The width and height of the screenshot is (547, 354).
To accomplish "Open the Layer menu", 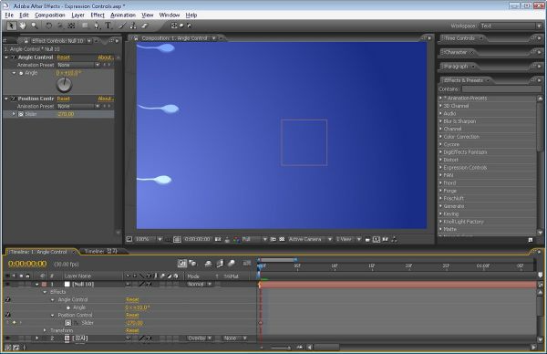I will 77,15.
